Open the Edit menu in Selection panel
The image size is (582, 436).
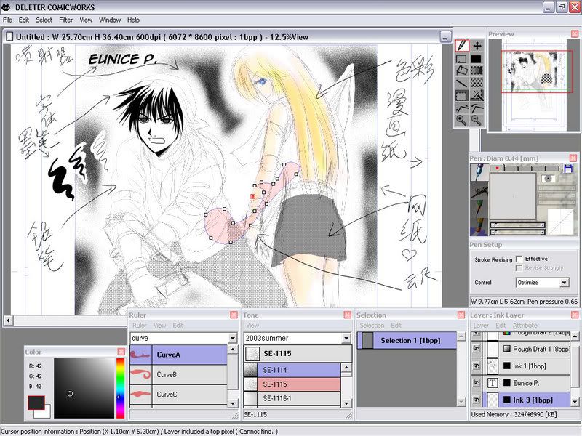(396, 325)
